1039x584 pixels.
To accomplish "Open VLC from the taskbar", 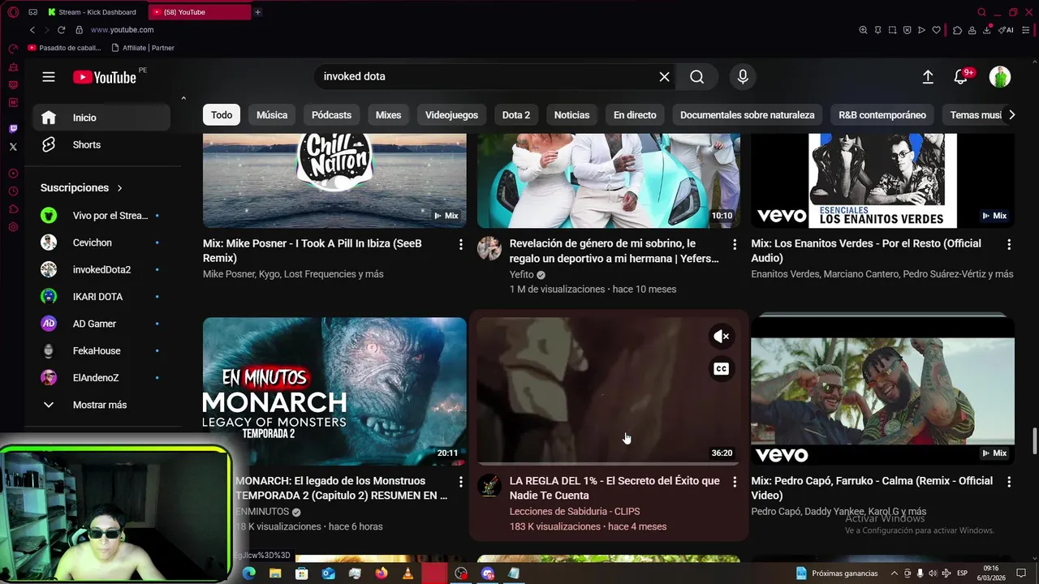I will (x=407, y=573).
